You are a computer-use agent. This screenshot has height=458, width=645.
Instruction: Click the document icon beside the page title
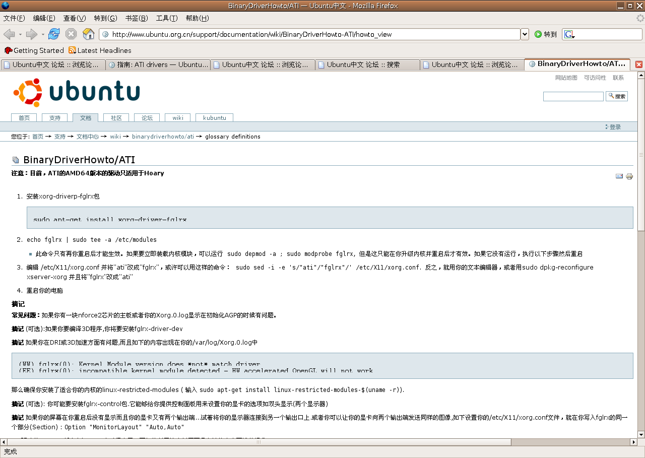point(16,160)
